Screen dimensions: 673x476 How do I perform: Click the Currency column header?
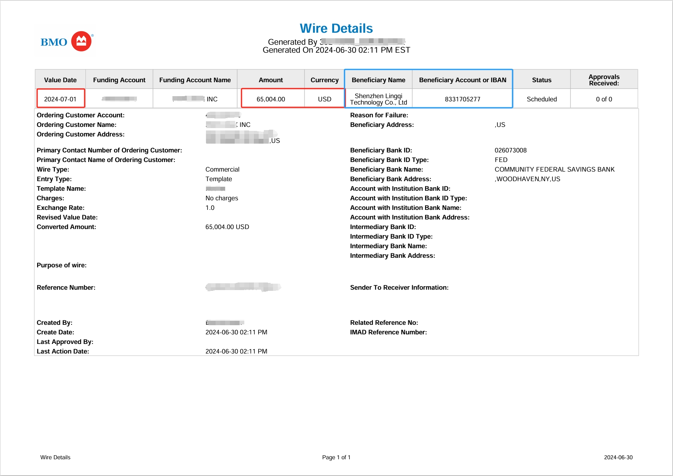click(x=325, y=80)
